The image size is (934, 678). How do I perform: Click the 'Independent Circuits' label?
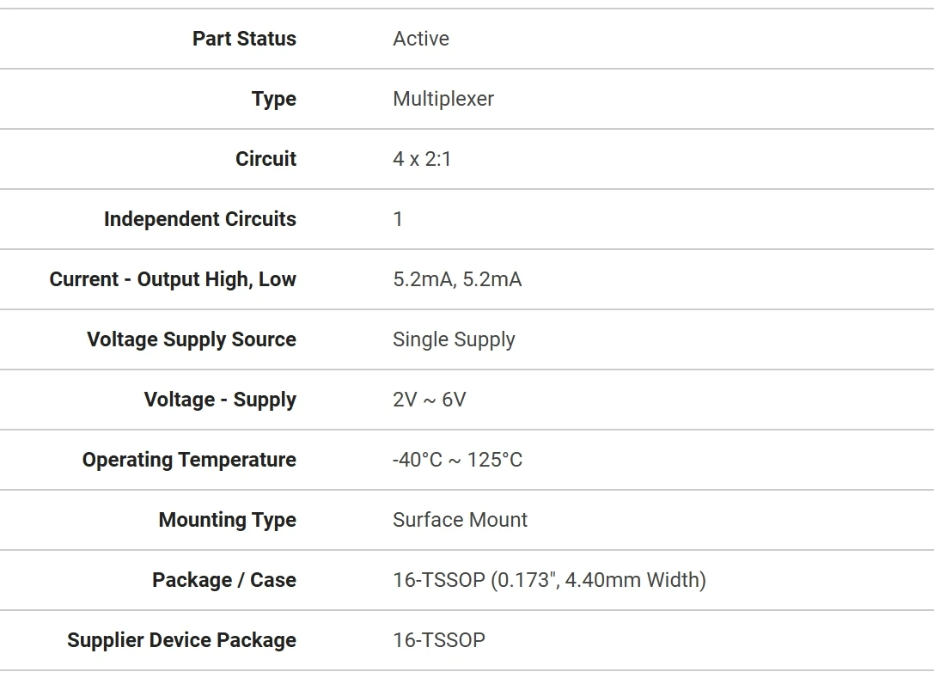coord(199,219)
